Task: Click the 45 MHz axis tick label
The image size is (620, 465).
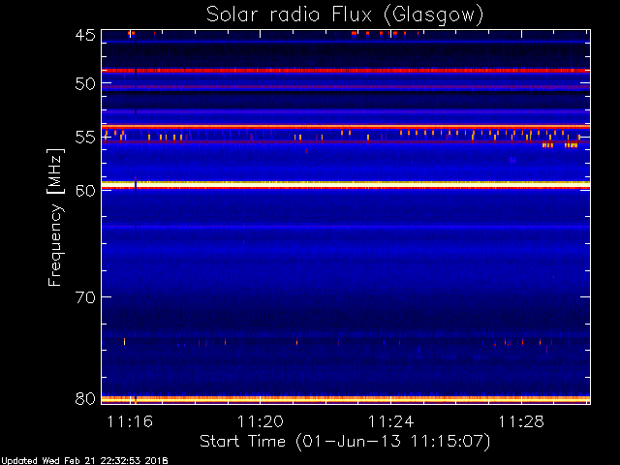Action: 85,35
